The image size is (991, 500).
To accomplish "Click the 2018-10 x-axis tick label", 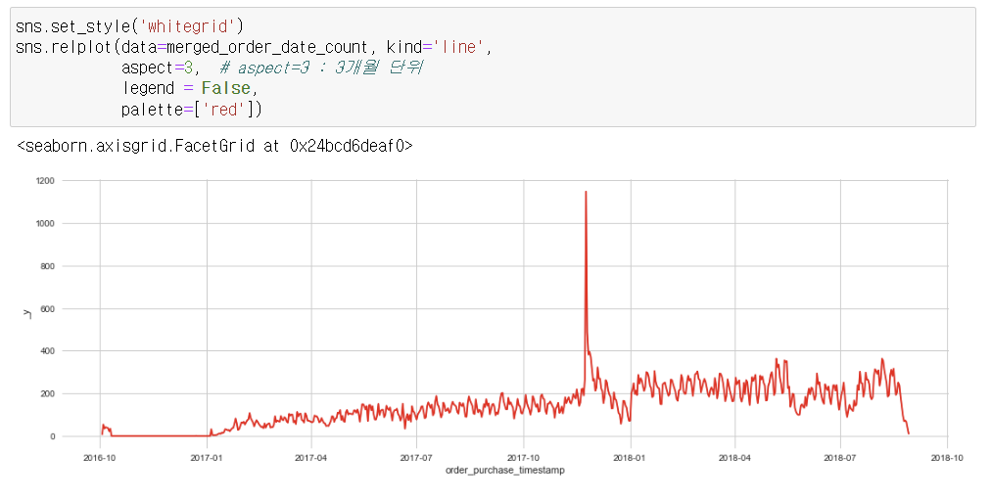I will 947,458.
